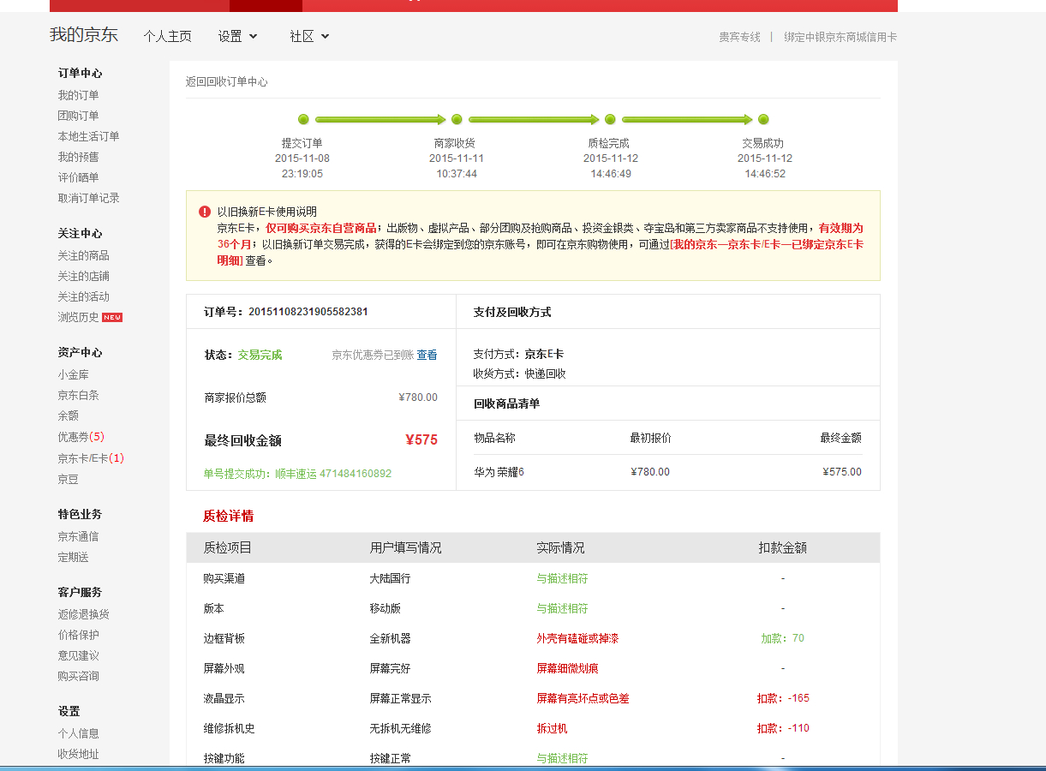Open 本地生活订单 in the sidebar
The width and height of the screenshot is (1046, 771).
click(89, 136)
